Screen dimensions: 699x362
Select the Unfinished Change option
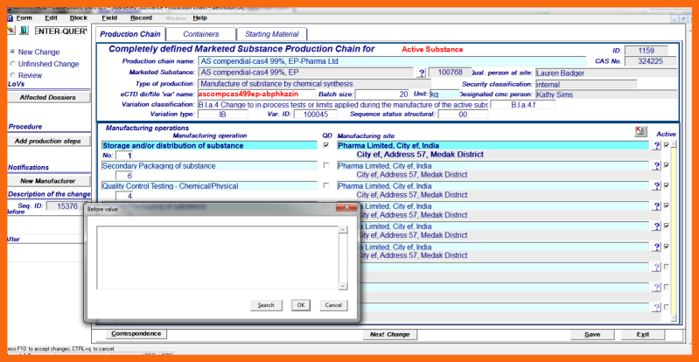click(11, 64)
